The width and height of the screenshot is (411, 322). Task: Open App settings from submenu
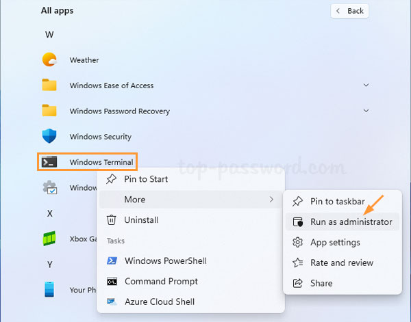click(x=342, y=242)
